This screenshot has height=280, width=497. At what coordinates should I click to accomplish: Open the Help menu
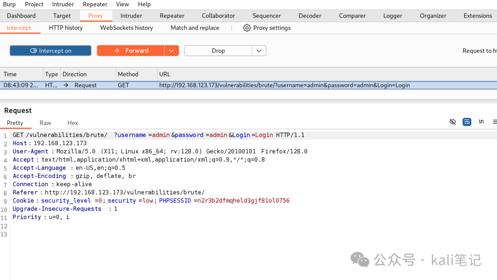[144, 4]
